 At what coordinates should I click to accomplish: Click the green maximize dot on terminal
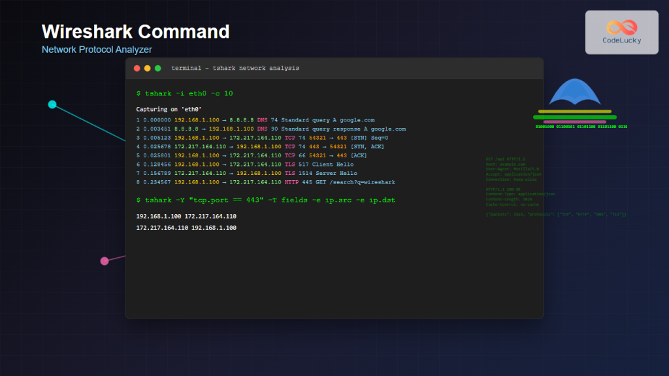(x=157, y=69)
